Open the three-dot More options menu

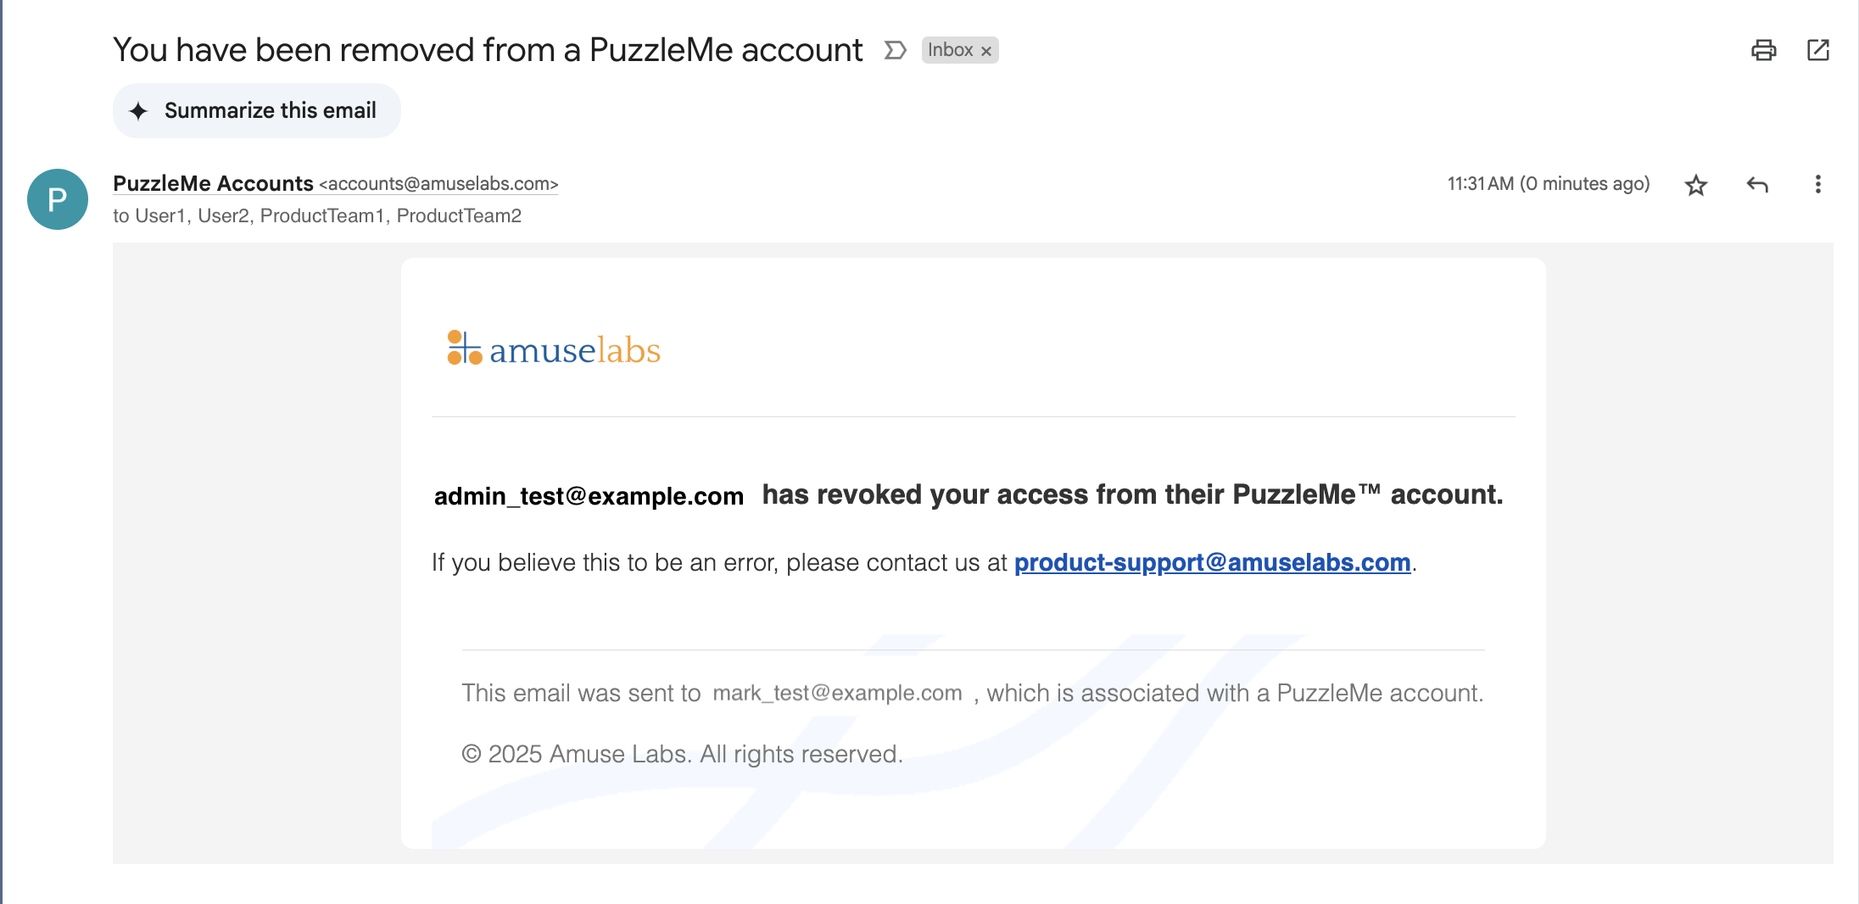point(1817,185)
